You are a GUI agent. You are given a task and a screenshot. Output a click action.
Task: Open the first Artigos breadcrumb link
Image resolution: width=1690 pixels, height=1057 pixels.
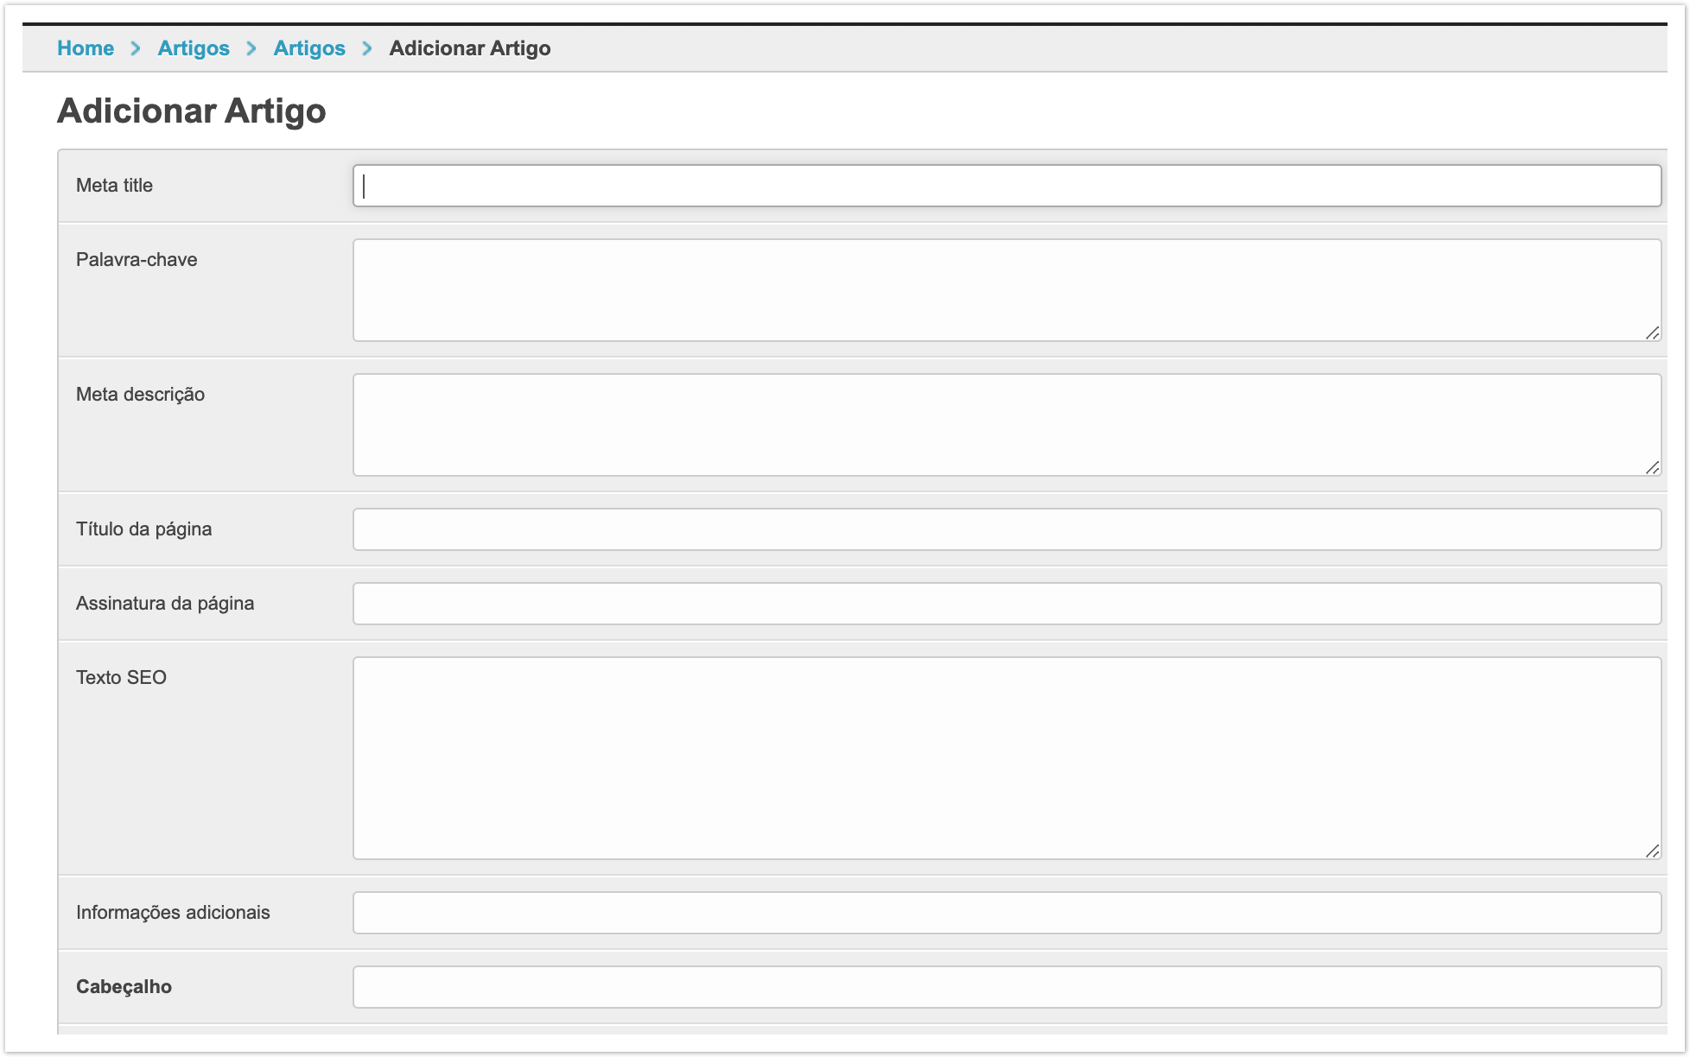(194, 48)
